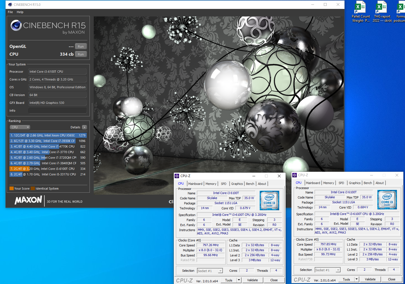
Task: Run the OpenGL benchmark
Action: [81, 46]
